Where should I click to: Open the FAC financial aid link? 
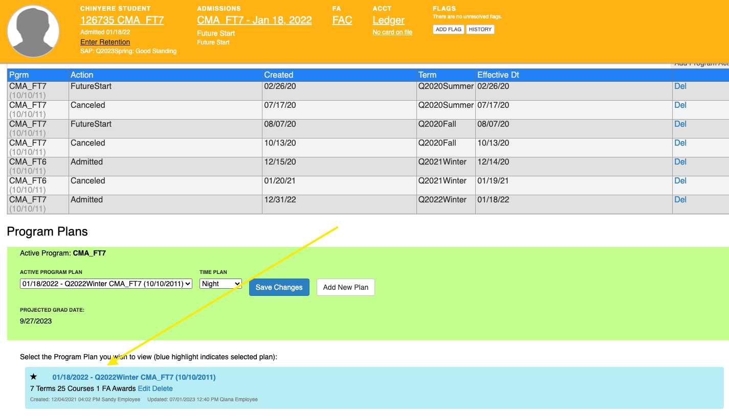(x=342, y=20)
